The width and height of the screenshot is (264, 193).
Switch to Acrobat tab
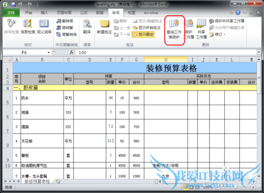tap(151, 13)
